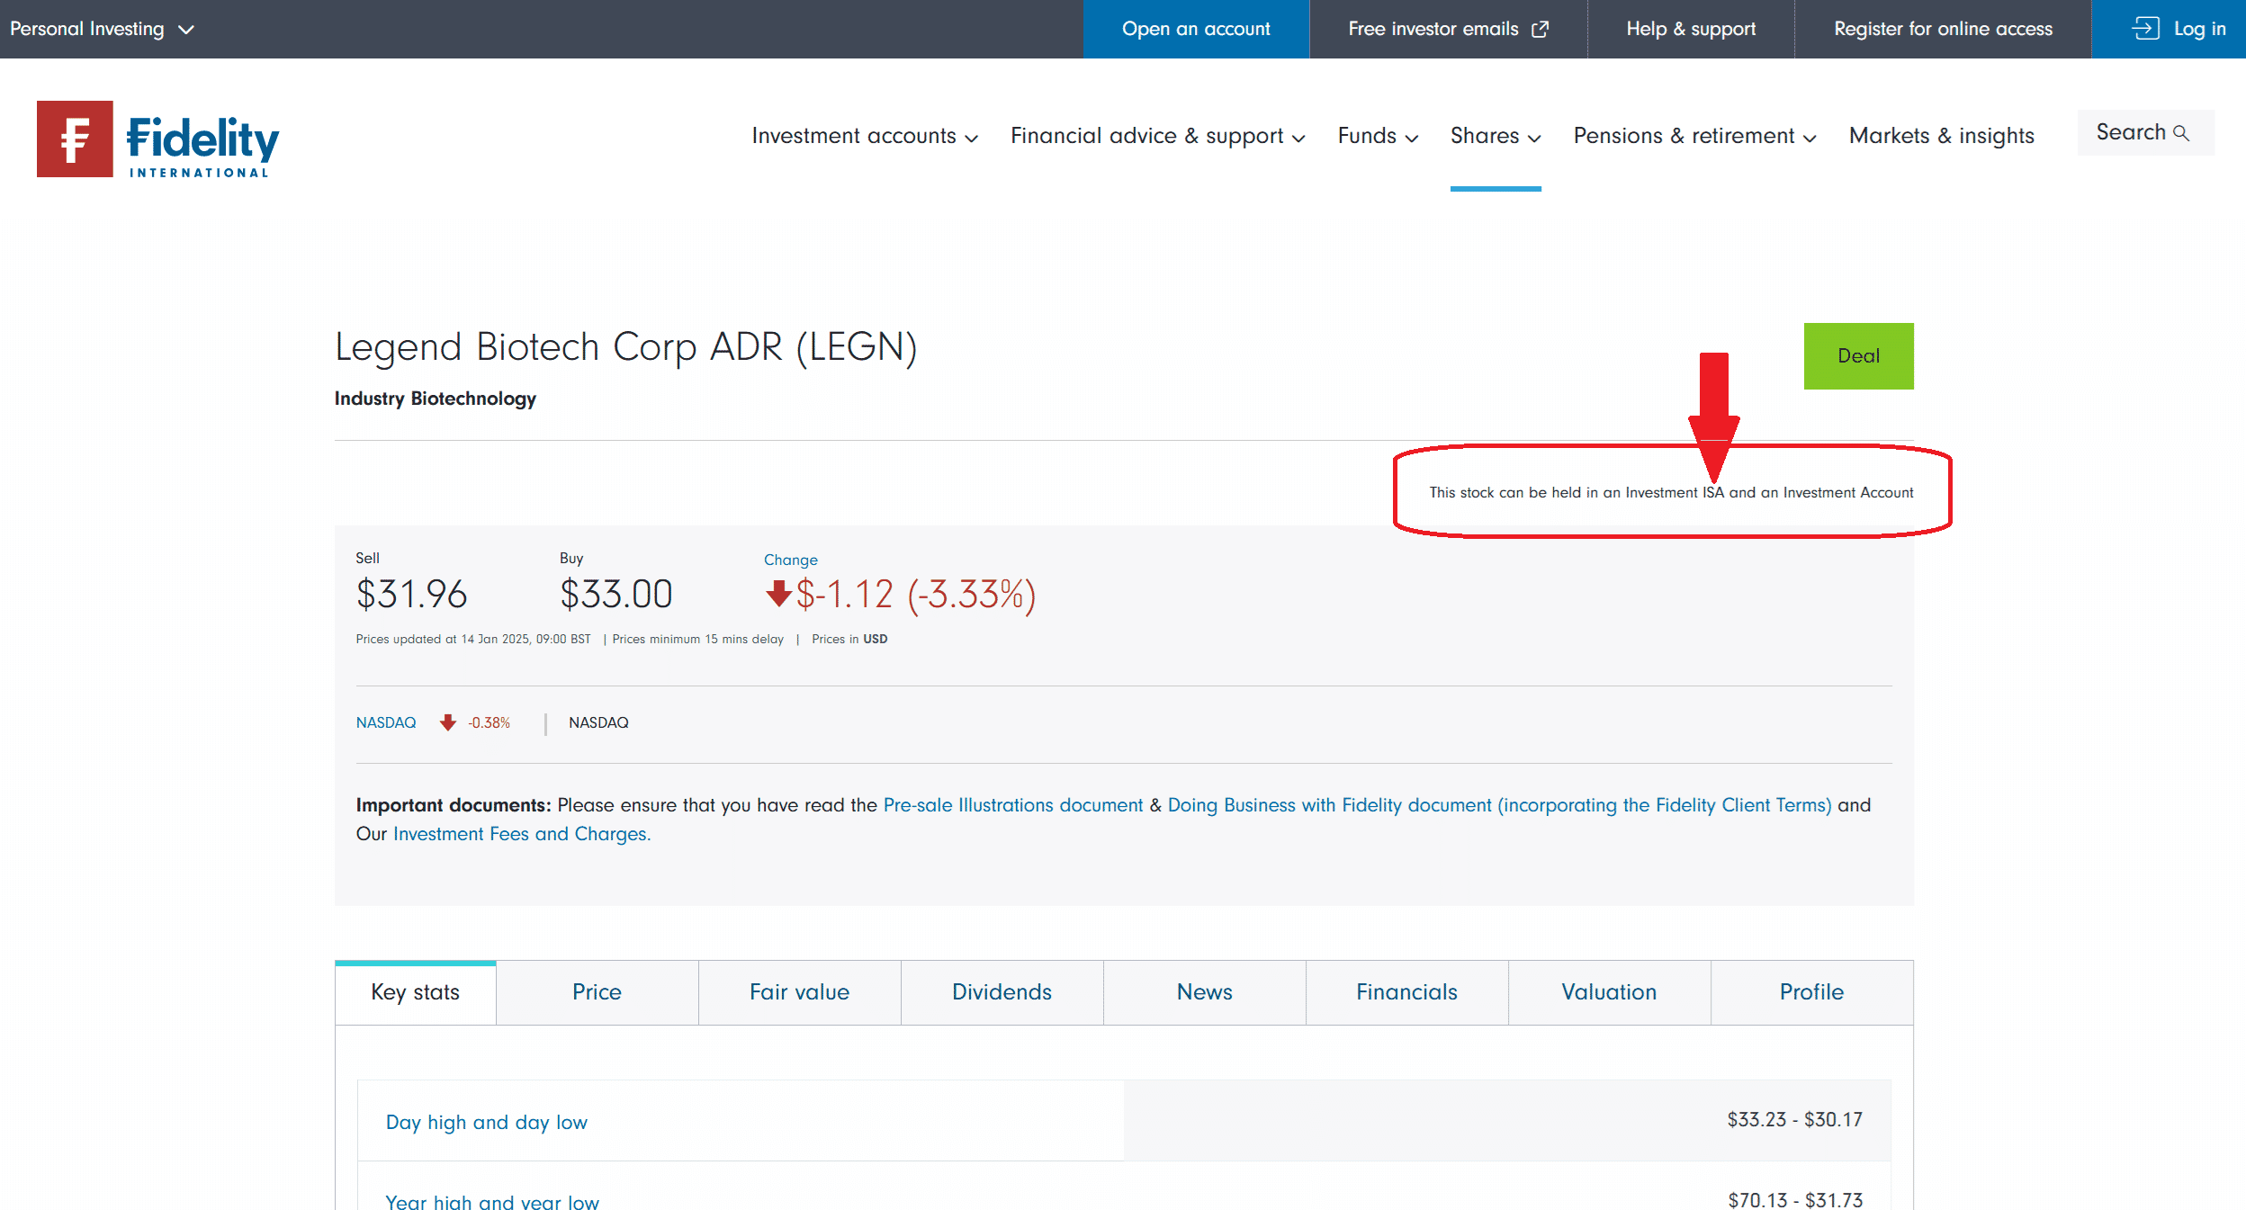This screenshot has height=1210, width=2246.
Task: Click Day high and day low row
Action: [487, 1122]
